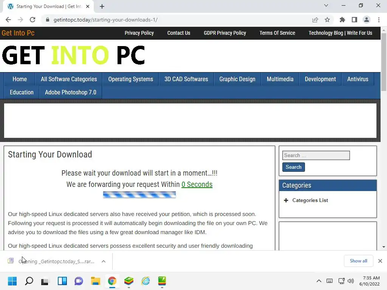View site lock information icon
The height and width of the screenshot is (290, 387).
coord(48,20)
